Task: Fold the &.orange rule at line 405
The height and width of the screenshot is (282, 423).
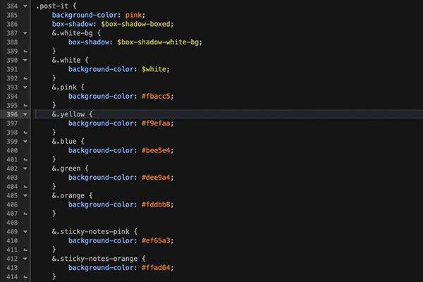Action: pos(26,195)
